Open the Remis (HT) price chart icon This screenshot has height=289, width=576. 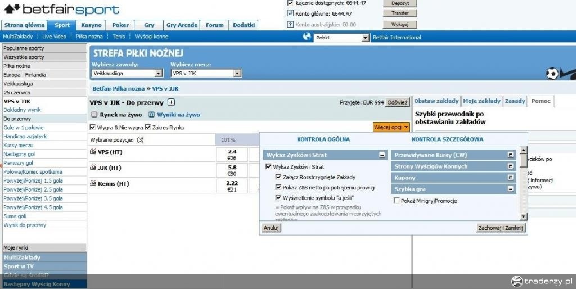pos(93,183)
